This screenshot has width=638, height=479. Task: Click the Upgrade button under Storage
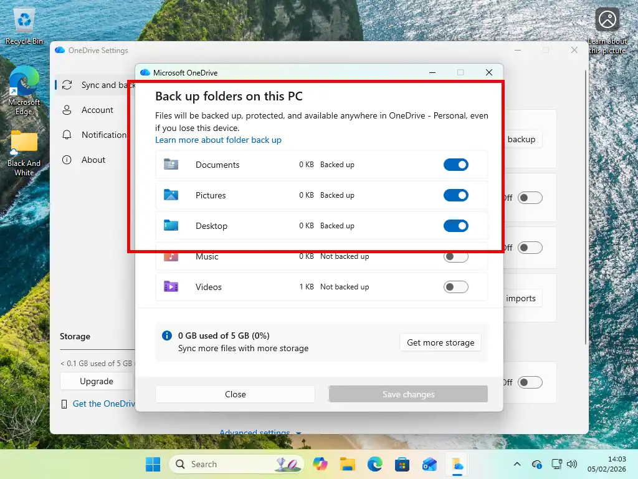click(x=96, y=380)
